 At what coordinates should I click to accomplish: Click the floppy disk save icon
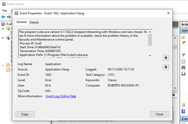click(x=183, y=73)
